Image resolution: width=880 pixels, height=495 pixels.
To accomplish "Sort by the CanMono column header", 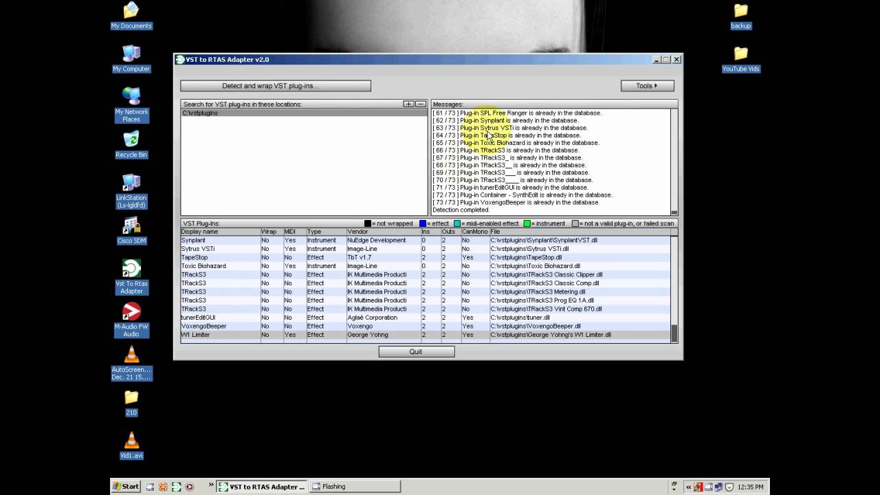I will pyautogui.click(x=474, y=232).
